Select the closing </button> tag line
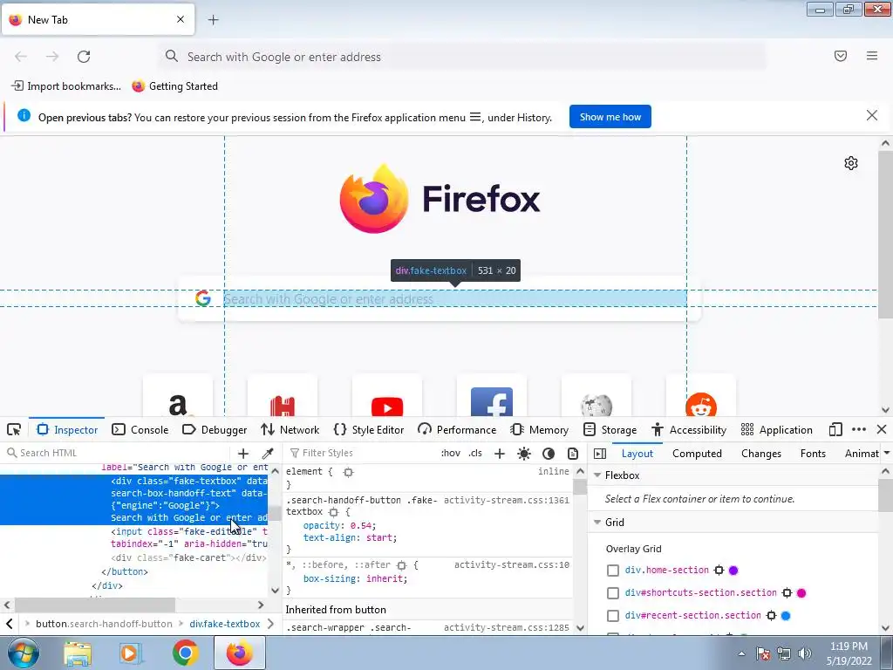This screenshot has height=670, width=893. (x=125, y=571)
